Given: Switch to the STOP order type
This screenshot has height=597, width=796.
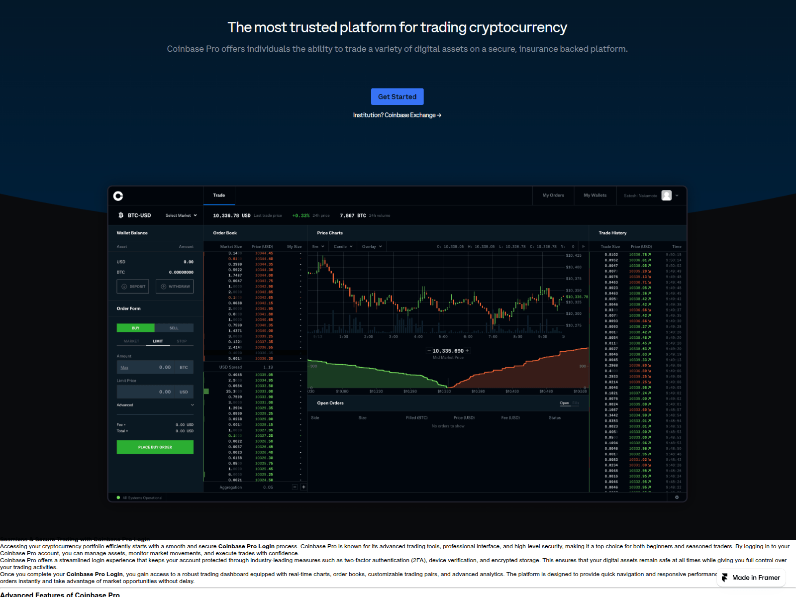Looking at the screenshot, I should 182,341.
